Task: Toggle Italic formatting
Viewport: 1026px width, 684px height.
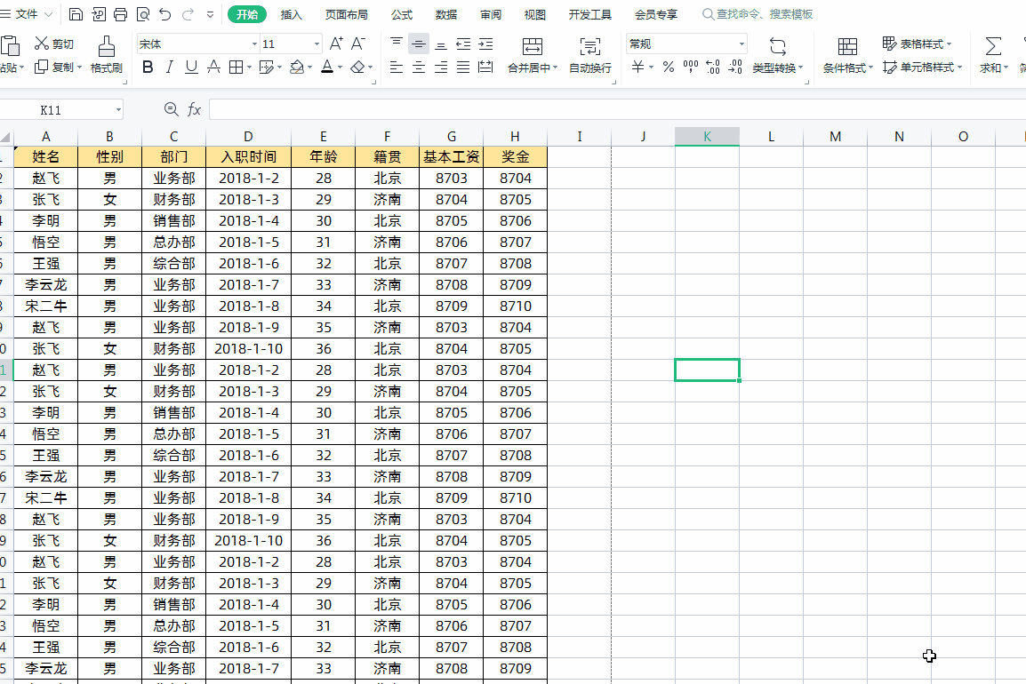Action: [x=170, y=67]
